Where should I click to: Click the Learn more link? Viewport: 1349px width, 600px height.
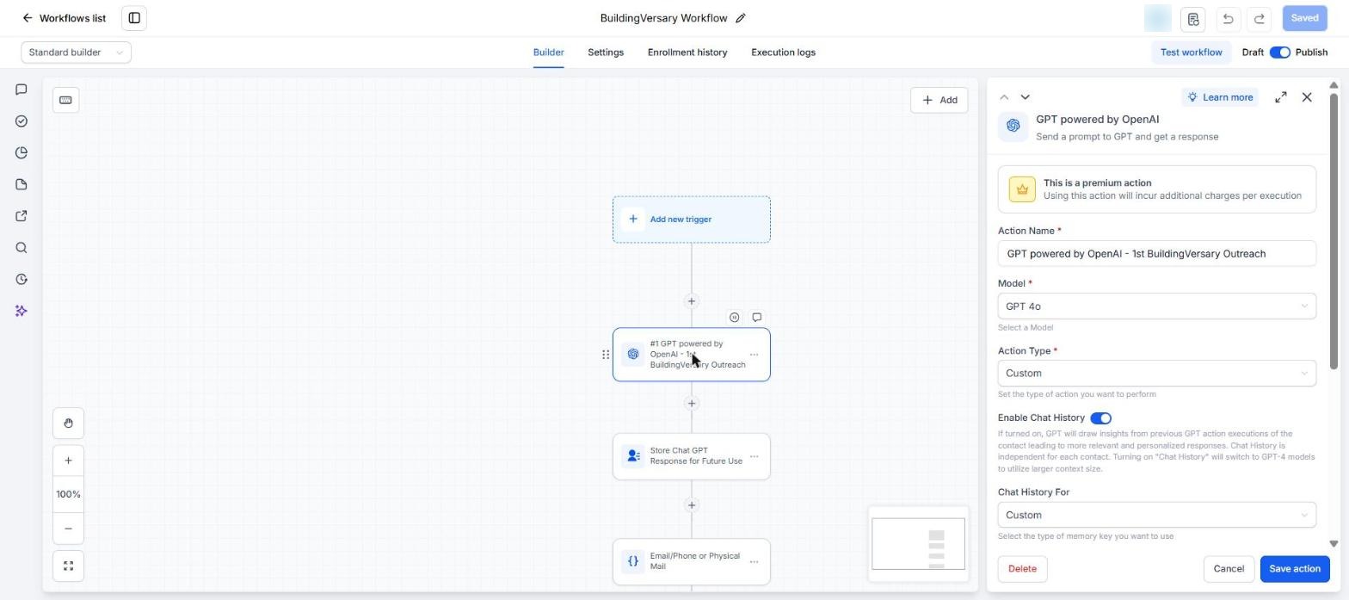[1220, 97]
